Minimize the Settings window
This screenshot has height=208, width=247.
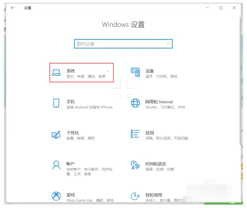(x=207, y=8)
